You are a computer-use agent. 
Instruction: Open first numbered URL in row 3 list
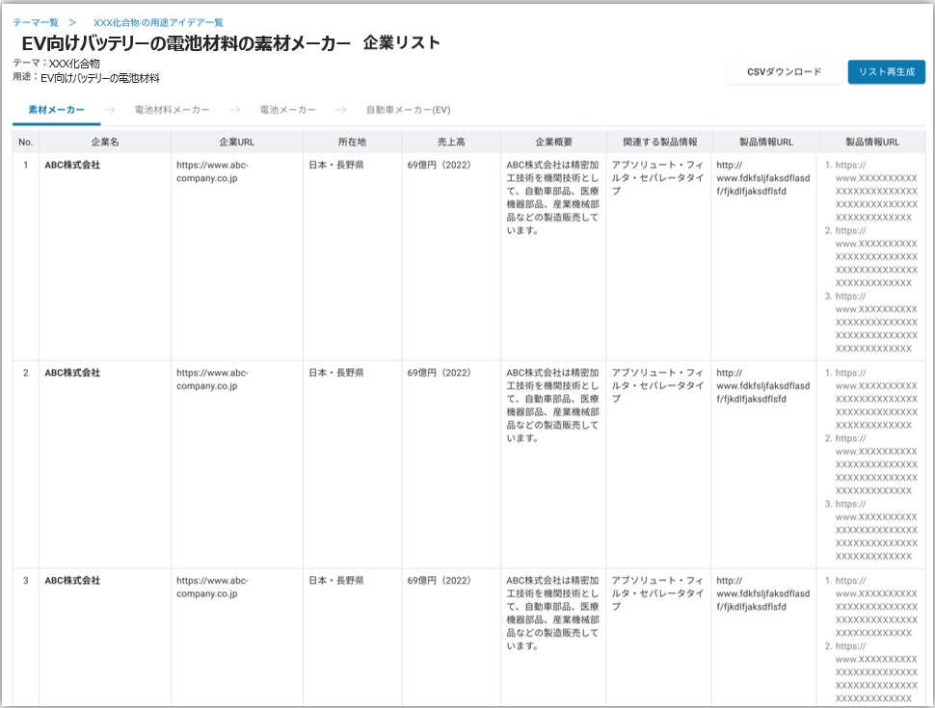(876, 607)
